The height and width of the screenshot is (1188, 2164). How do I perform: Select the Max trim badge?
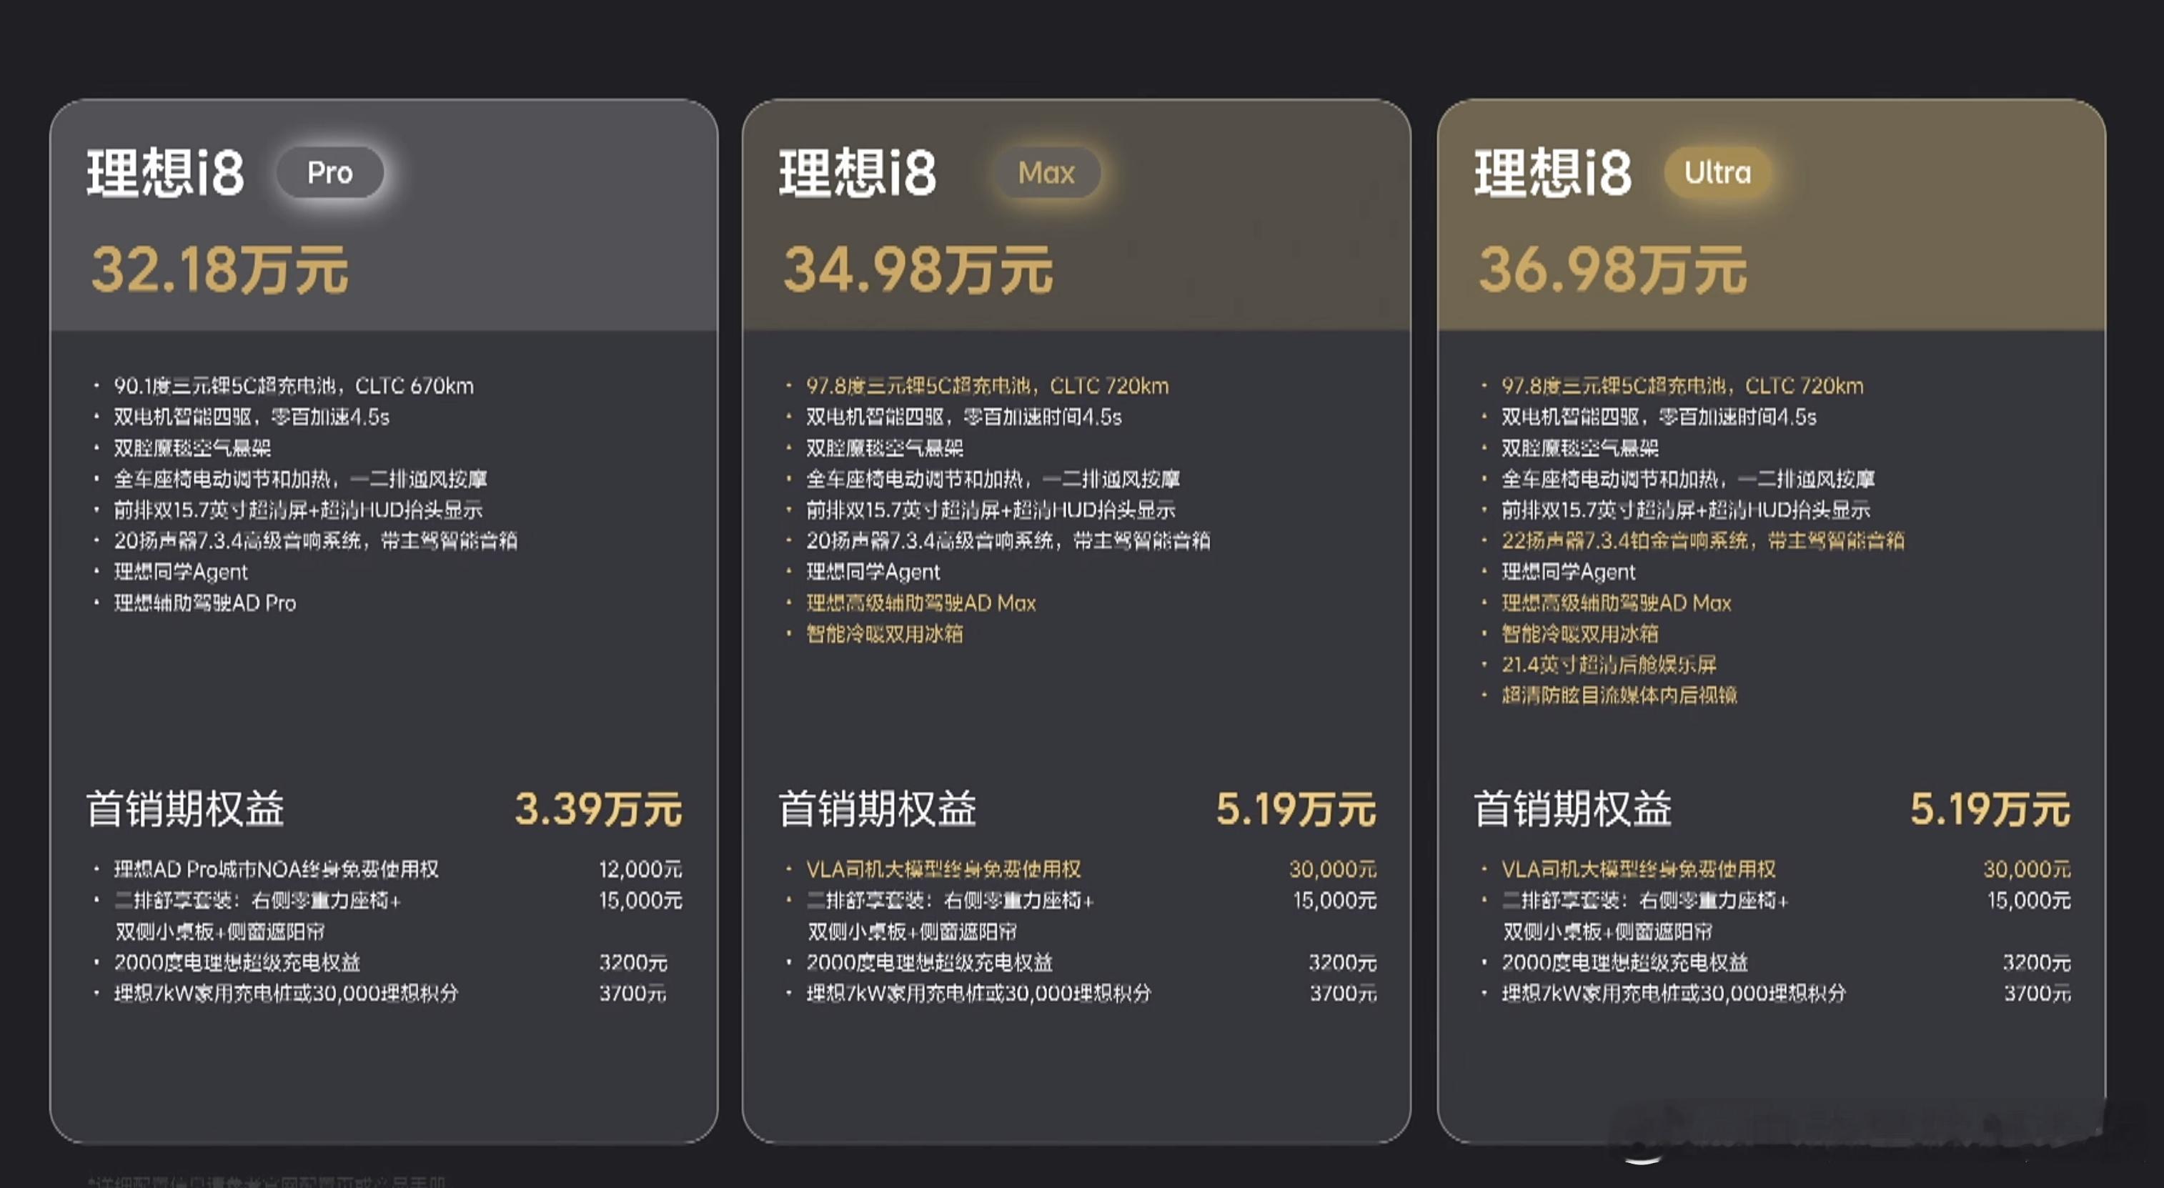click(1046, 172)
